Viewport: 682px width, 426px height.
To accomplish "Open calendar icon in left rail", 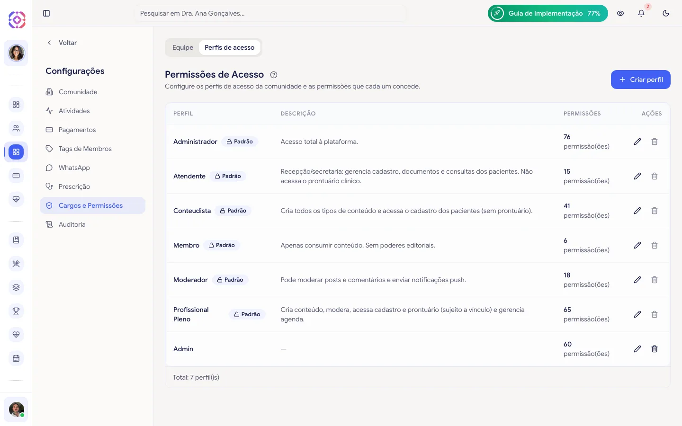I will tap(16, 358).
